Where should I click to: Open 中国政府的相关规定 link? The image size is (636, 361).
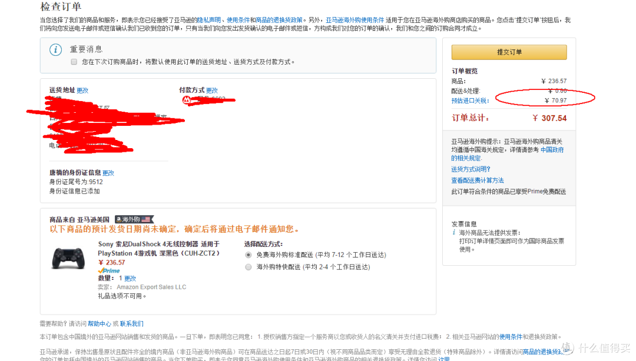pyautogui.click(x=508, y=154)
